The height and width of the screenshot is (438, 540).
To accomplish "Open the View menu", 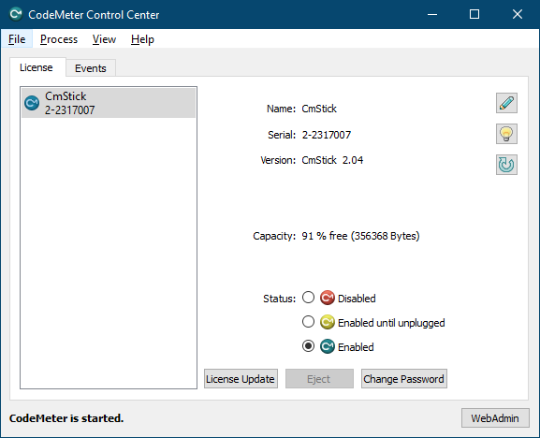I will (x=104, y=39).
